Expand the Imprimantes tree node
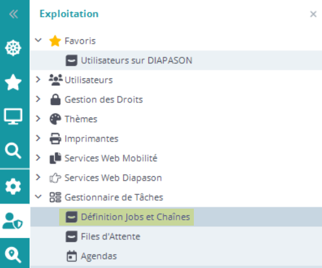The height and width of the screenshot is (268, 322). (x=38, y=138)
